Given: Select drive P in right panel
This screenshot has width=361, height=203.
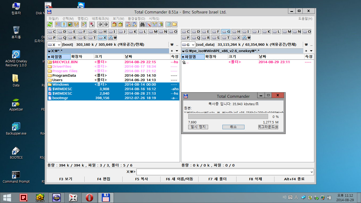Looking at the screenshot, I should tap(186, 38).
